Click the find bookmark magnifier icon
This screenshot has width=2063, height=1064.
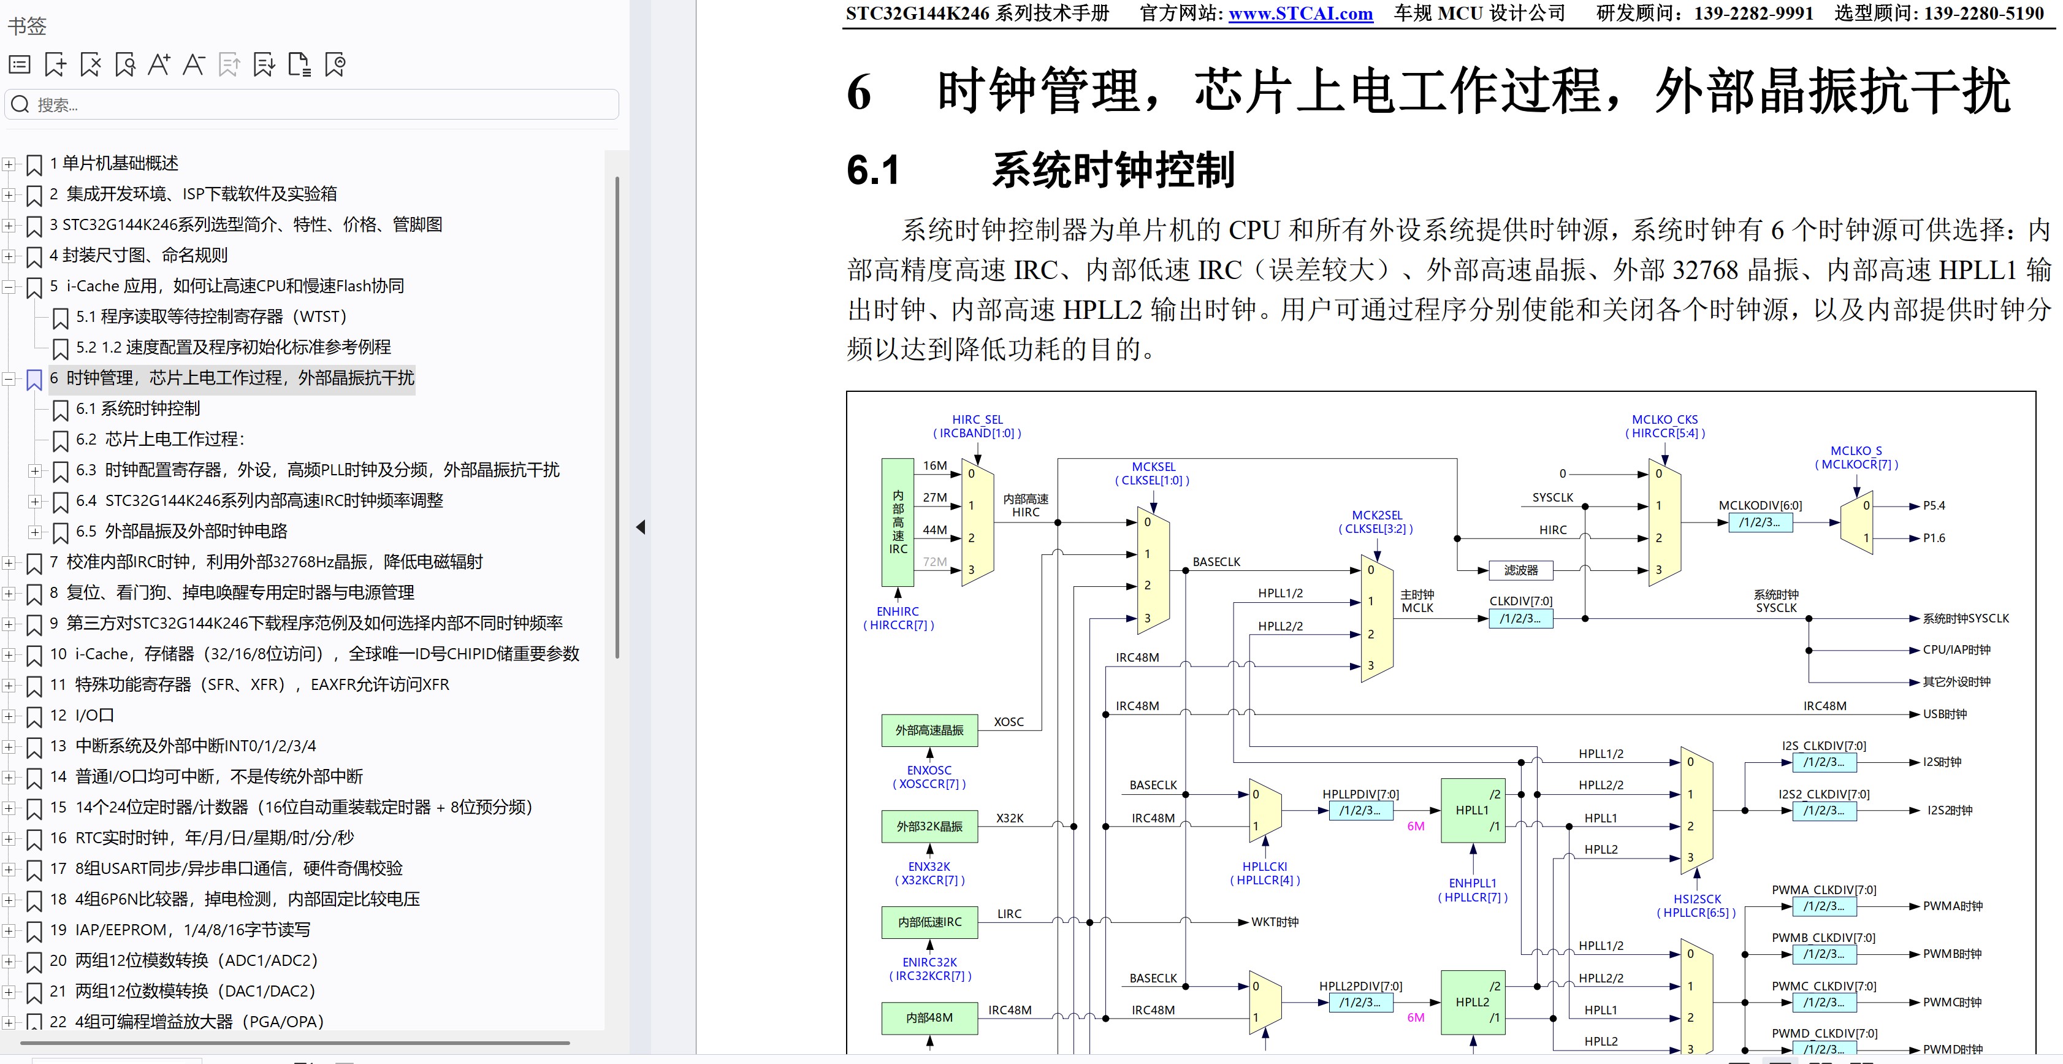(x=125, y=64)
